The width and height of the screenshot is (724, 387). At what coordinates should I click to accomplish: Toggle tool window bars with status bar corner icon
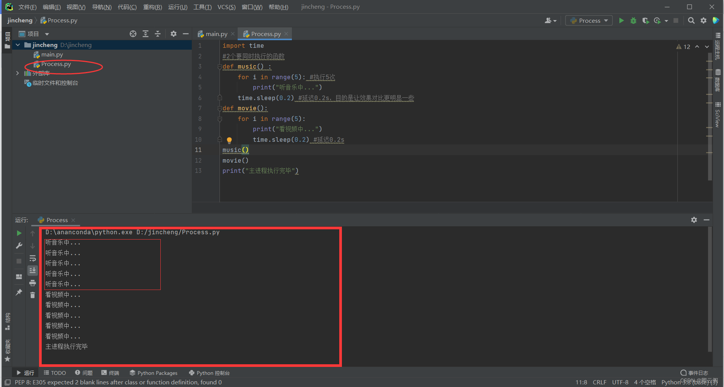[7, 382]
